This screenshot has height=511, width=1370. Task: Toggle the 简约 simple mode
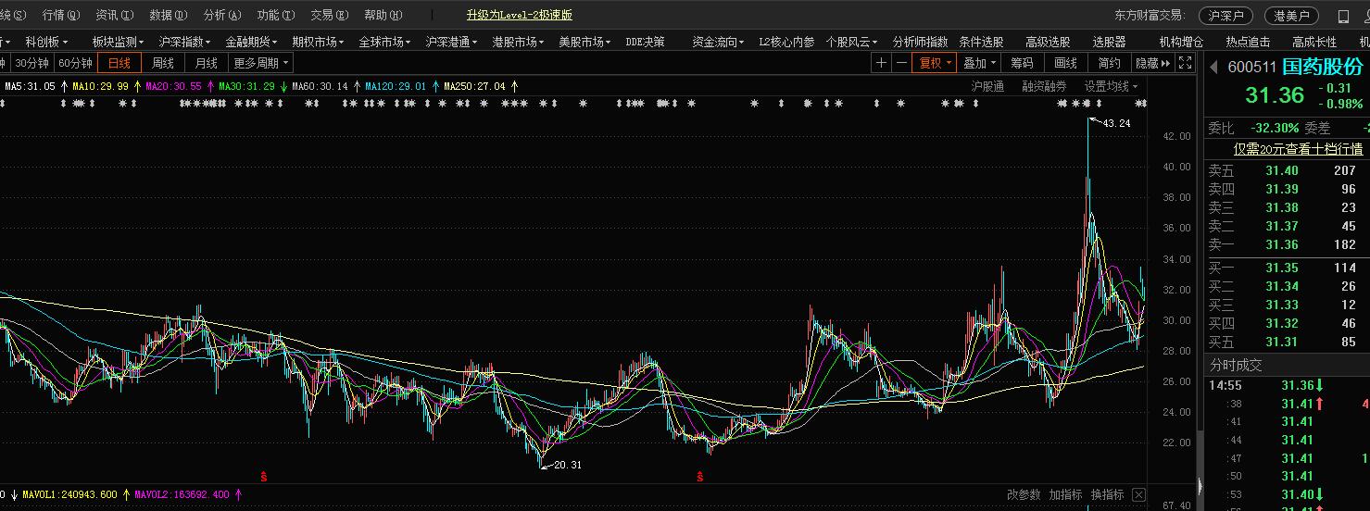pyautogui.click(x=1110, y=63)
